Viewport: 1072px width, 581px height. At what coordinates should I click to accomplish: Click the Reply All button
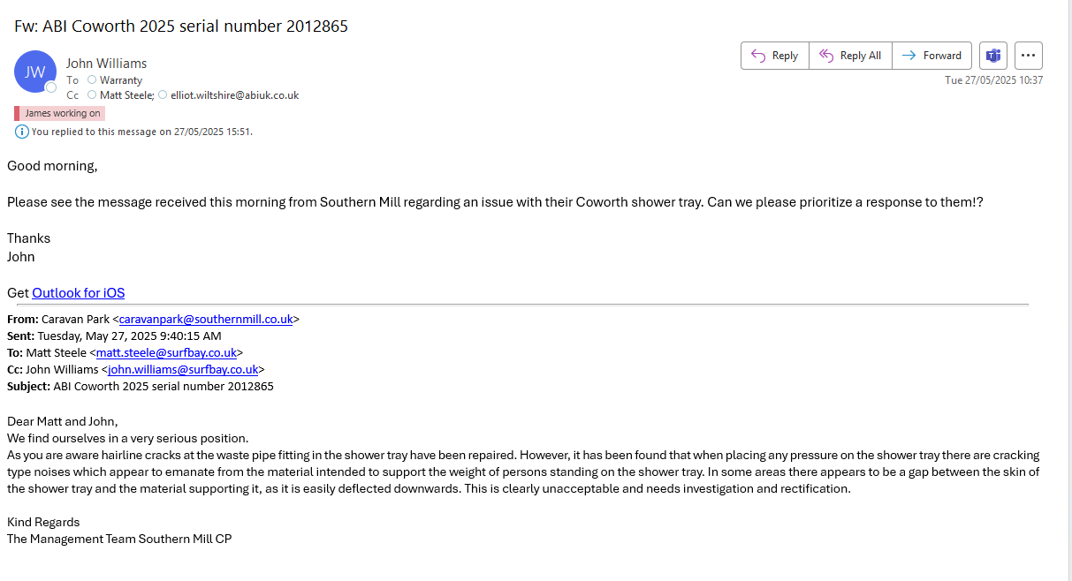[850, 56]
